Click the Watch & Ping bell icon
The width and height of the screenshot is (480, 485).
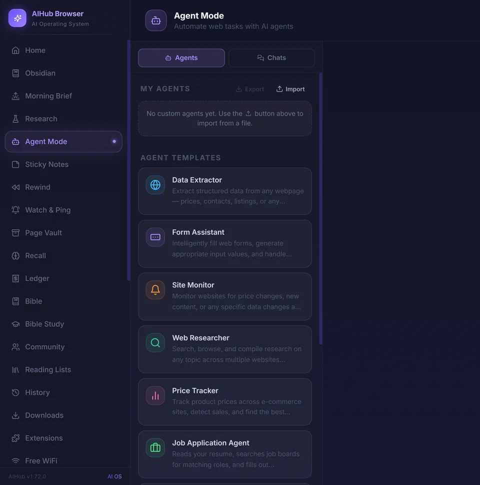15,210
